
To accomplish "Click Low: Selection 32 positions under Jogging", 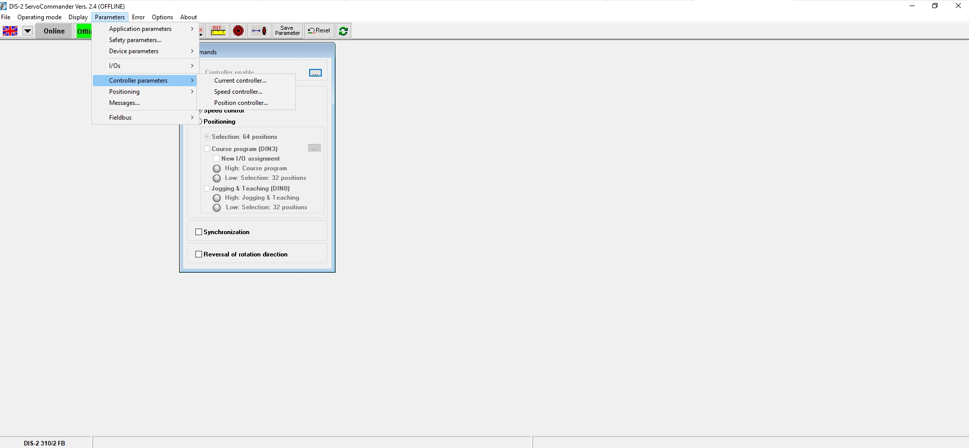I will [x=217, y=208].
